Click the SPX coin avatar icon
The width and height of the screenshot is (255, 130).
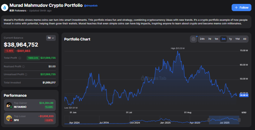click(x=9, y=119)
